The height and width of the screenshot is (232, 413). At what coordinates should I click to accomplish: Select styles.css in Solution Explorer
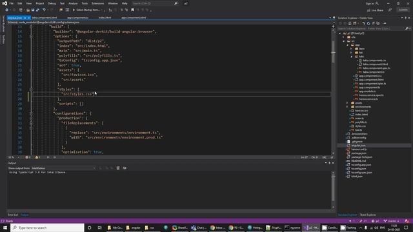360,126
